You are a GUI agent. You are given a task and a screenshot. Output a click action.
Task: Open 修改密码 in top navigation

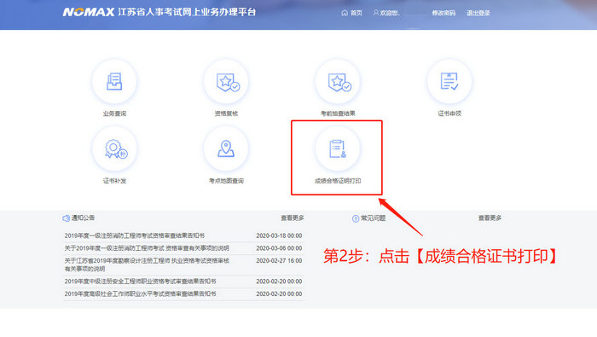(443, 13)
